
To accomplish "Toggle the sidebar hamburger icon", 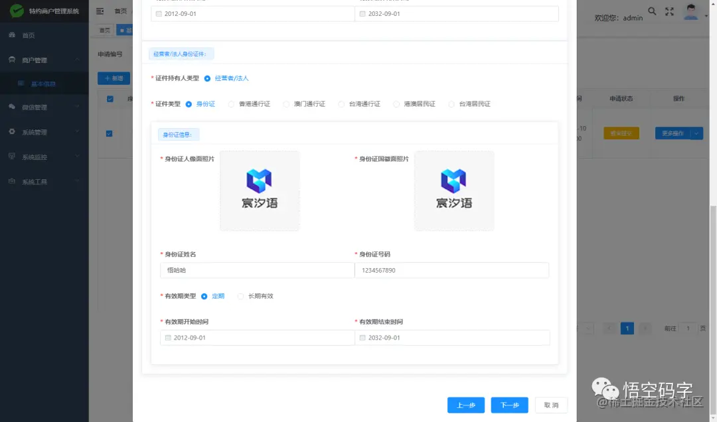I will [100, 11].
